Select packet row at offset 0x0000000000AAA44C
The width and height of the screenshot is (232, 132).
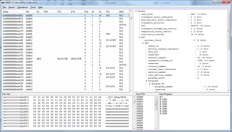(x=66, y=40)
